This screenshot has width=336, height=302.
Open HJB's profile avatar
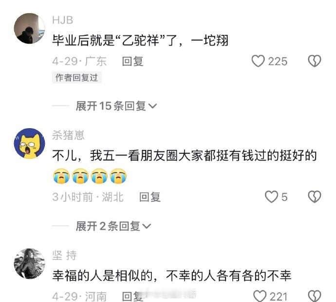(x=29, y=29)
